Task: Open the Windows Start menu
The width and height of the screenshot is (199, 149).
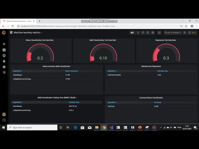Action: 3,128
